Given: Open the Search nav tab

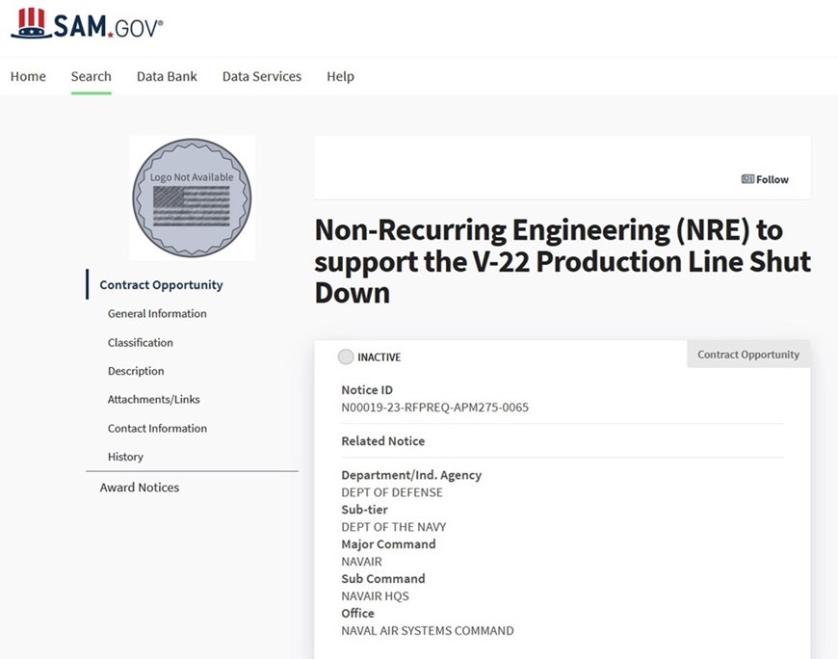Looking at the screenshot, I should 92,76.
